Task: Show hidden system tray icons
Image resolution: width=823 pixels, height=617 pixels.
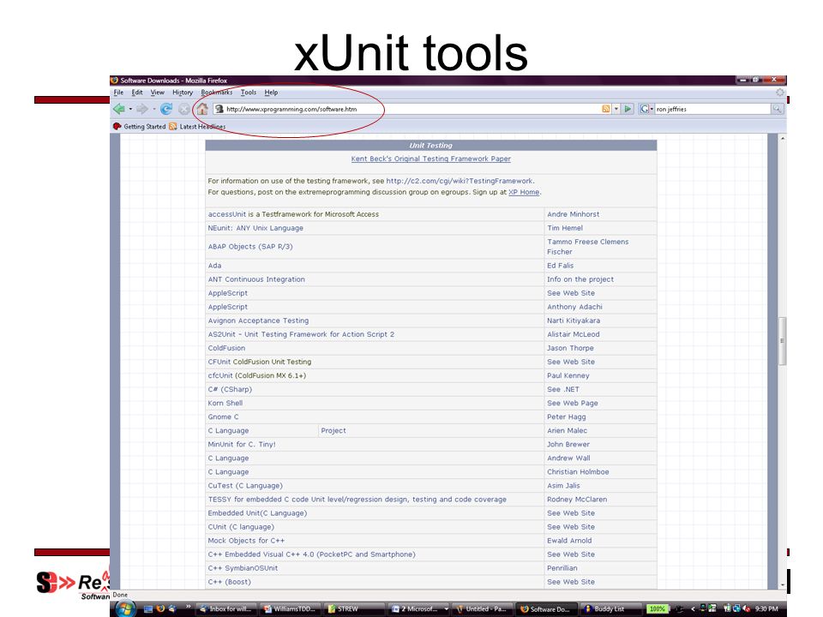Action: (x=693, y=609)
